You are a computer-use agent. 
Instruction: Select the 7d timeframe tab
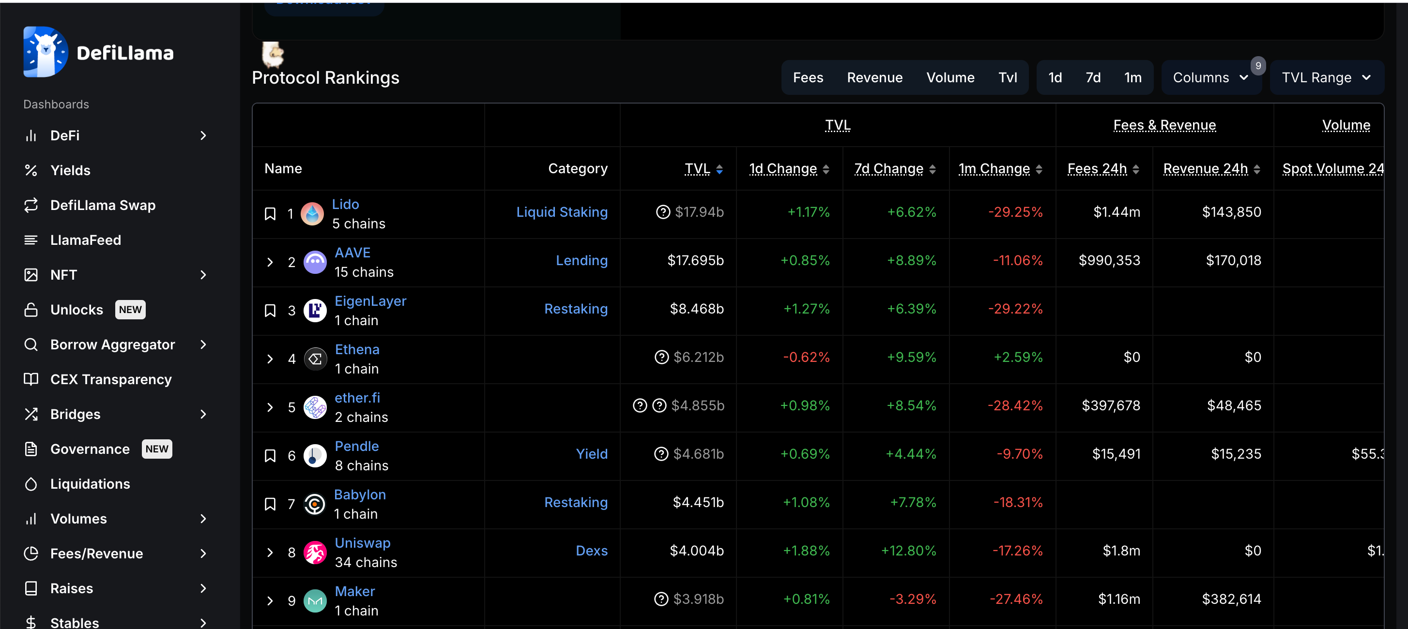[x=1093, y=77]
